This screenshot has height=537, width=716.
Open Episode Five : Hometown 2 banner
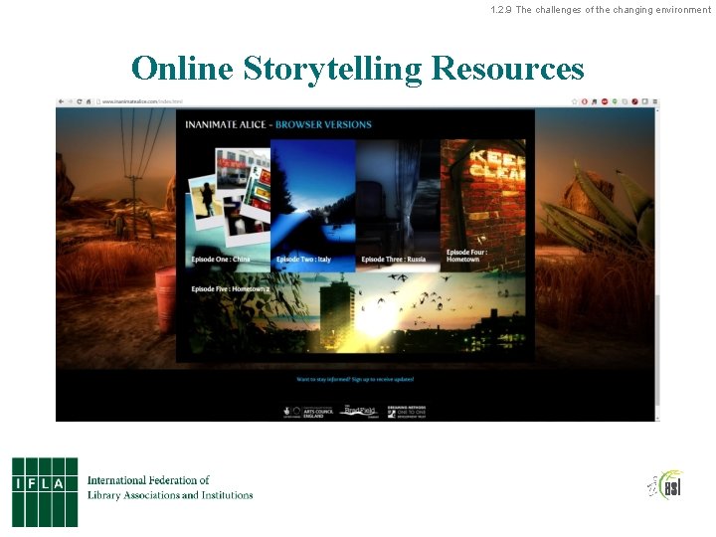[x=356, y=313]
